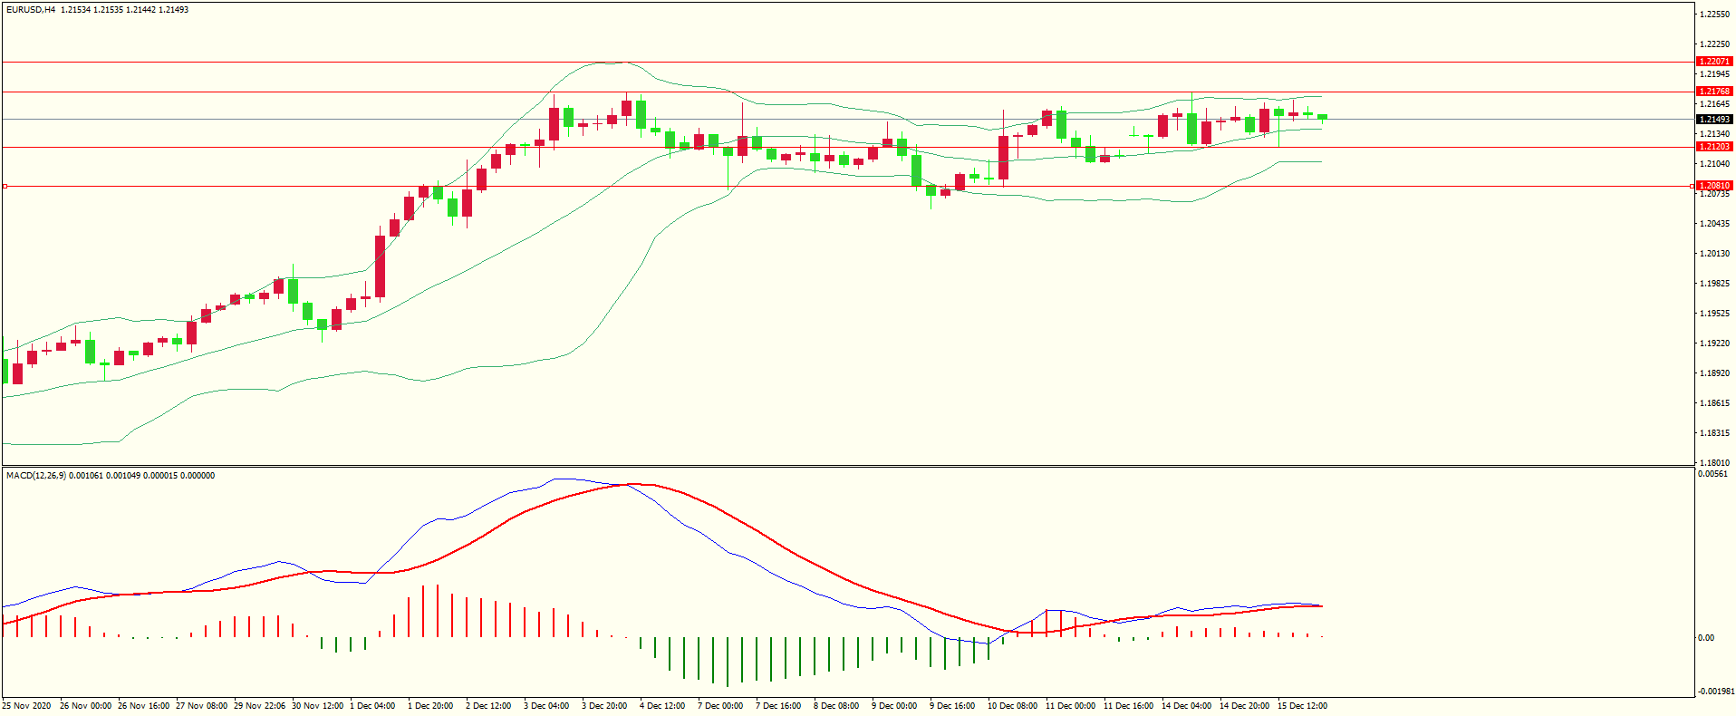Click the 1.22250 price axis value
The height and width of the screenshot is (716, 1736).
(x=1715, y=44)
